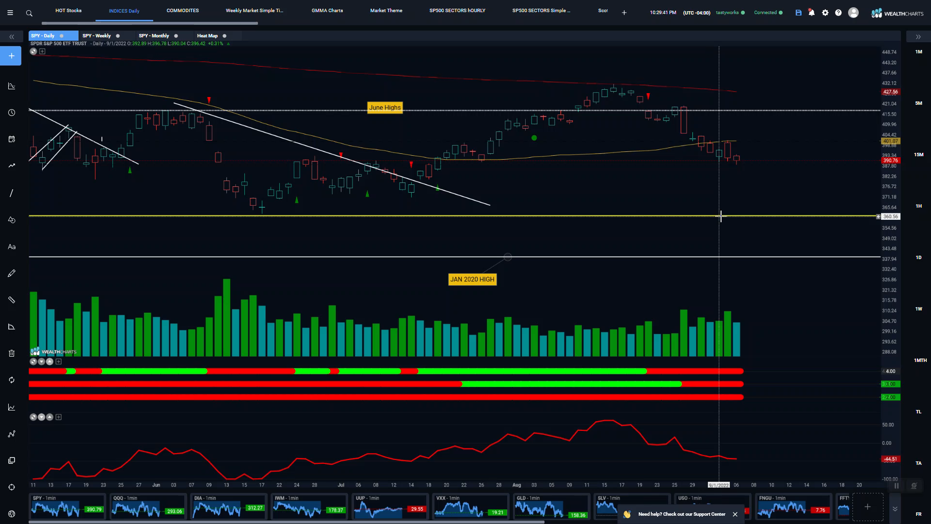Viewport: 931px width, 524px height.
Task: Click the yellow 360.56 price line handle
Action: pyautogui.click(x=878, y=217)
